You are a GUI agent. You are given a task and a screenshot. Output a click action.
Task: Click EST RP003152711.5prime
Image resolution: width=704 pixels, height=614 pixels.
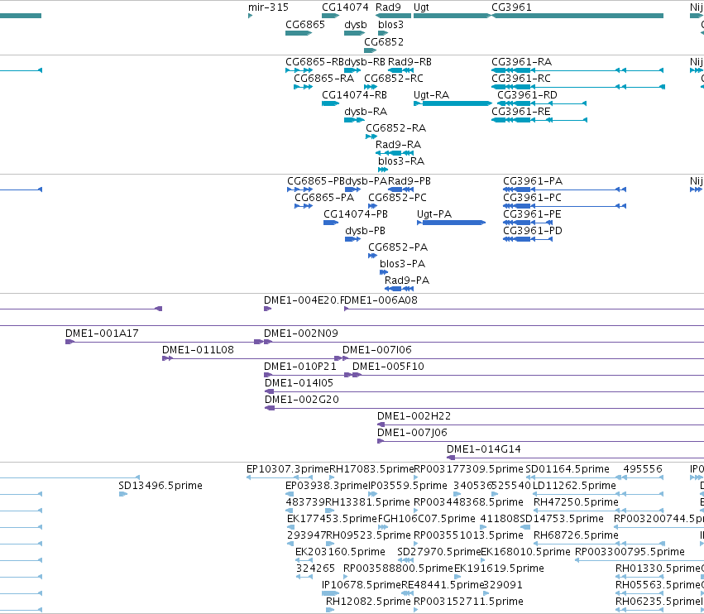tap(416, 610)
